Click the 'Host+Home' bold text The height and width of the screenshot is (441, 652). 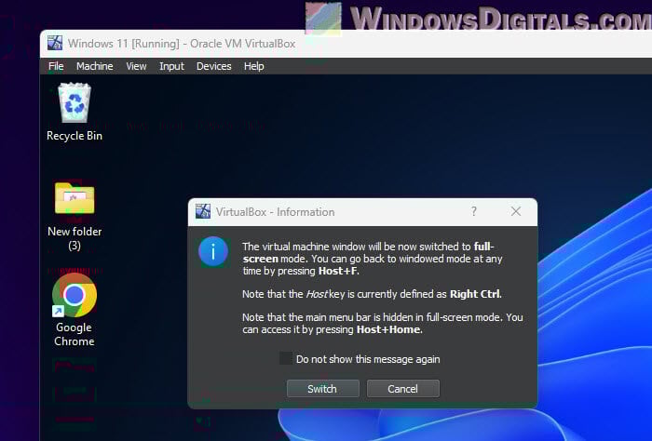click(x=388, y=329)
